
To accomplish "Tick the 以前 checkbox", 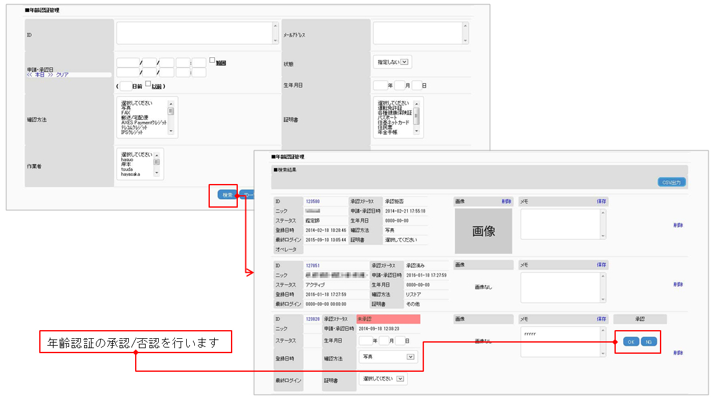I will (148, 84).
